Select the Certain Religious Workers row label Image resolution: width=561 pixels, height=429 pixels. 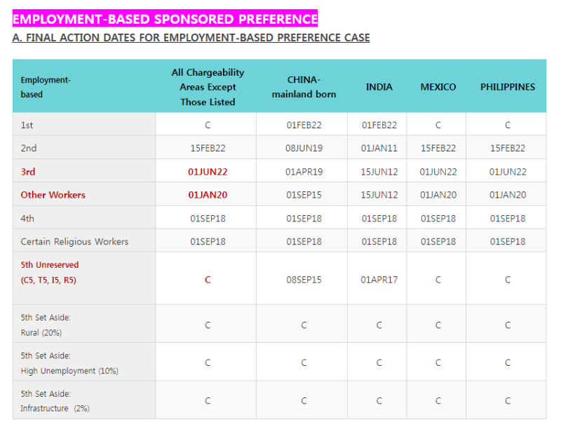pyautogui.click(x=74, y=242)
